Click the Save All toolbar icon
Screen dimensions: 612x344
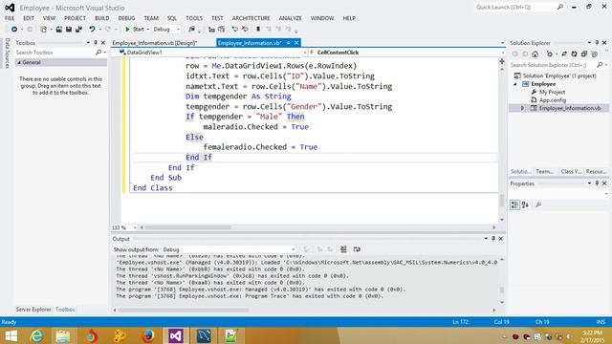click(x=78, y=30)
